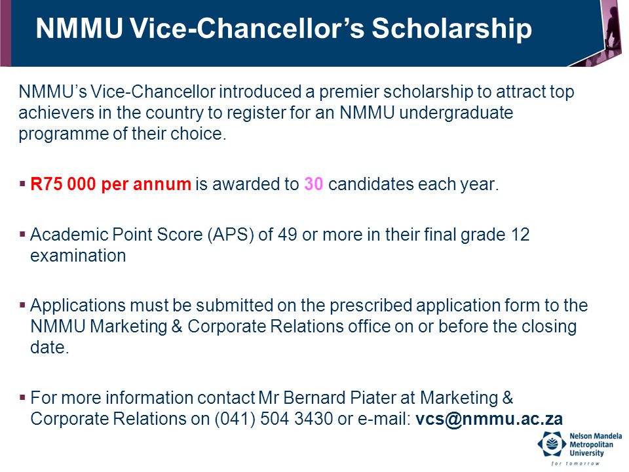Click the NMMU Vice-Chancellor's Scholarship title
This screenshot has height=472, width=629.
coord(284,28)
